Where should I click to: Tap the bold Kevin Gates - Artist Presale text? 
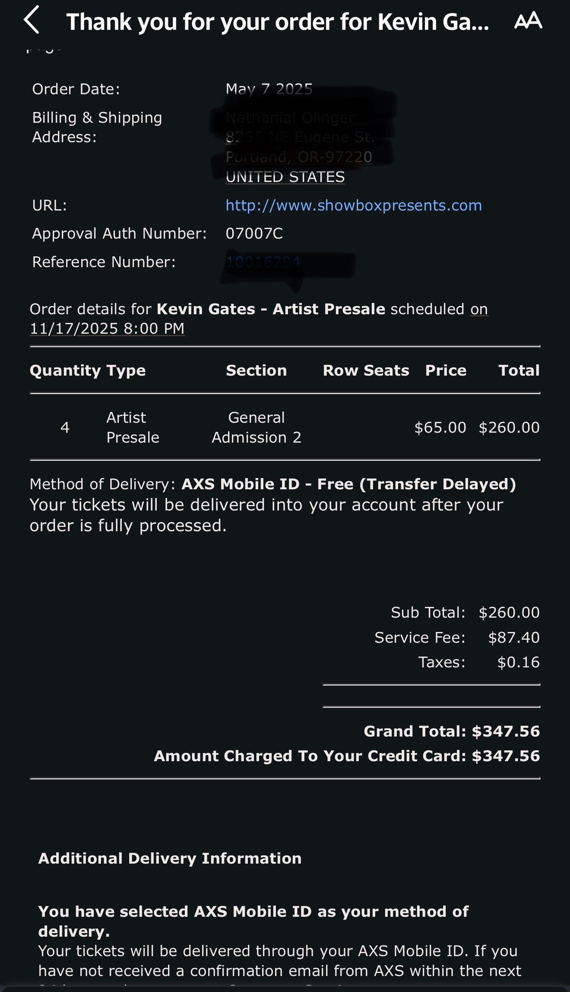point(271,309)
